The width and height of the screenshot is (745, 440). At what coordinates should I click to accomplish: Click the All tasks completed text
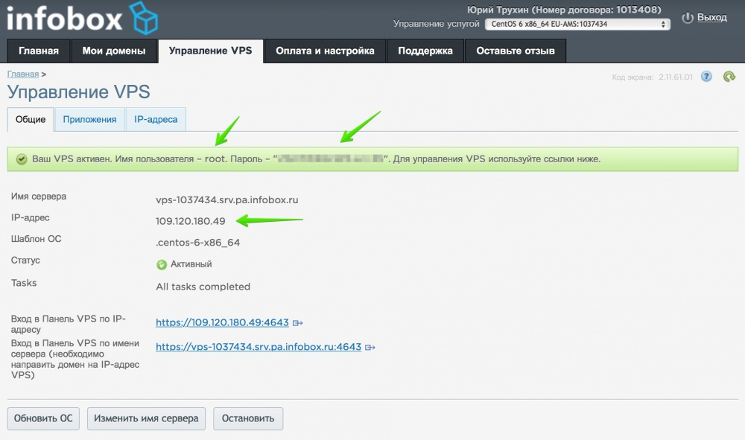point(203,287)
